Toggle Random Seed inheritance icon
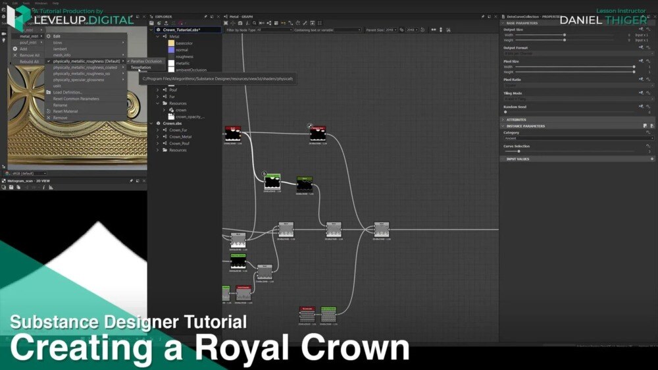 point(641,106)
